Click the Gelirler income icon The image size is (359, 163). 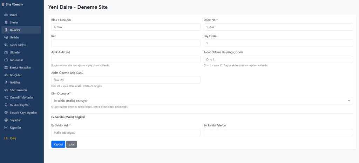[x=6, y=37]
